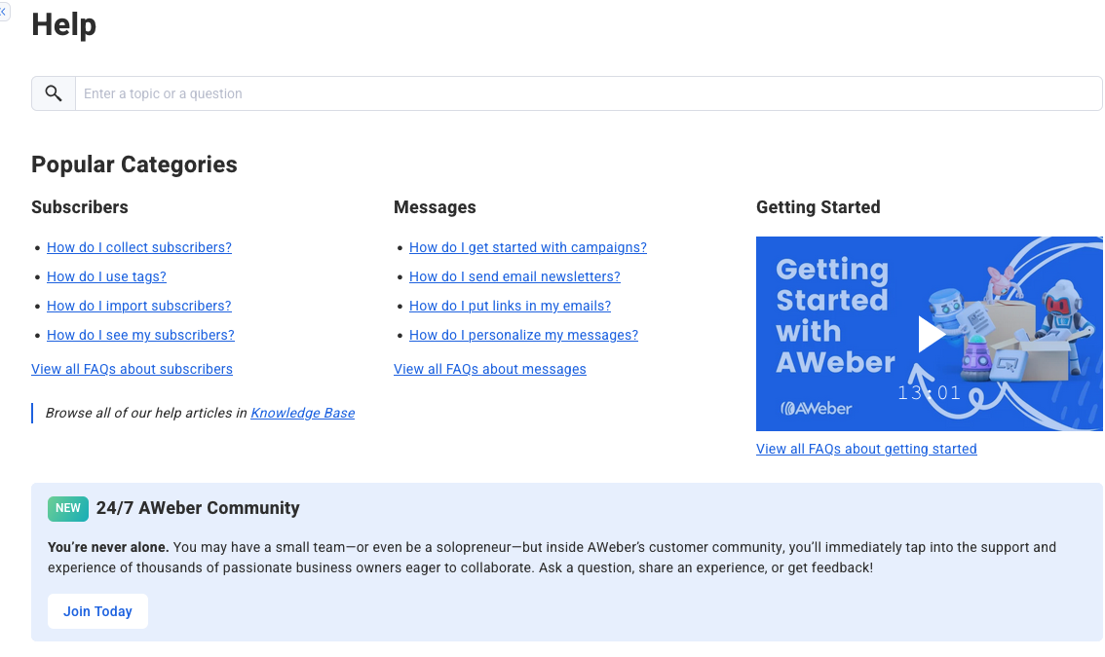Open 'How do I get started with campaigns?'
Image resolution: width=1105 pixels, height=657 pixels.
(527, 247)
